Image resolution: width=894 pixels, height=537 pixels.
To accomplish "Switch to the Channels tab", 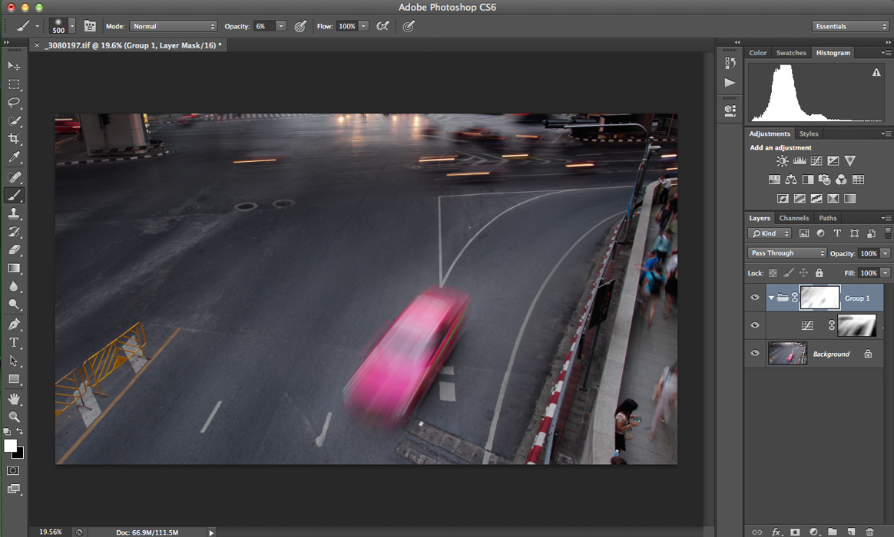I will [794, 218].
